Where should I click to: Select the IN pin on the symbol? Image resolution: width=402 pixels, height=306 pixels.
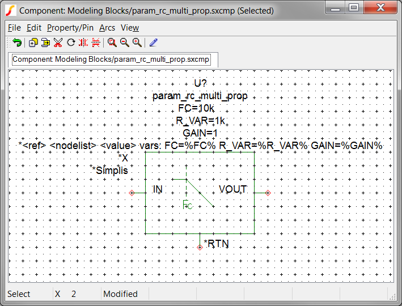click(158, 189)
